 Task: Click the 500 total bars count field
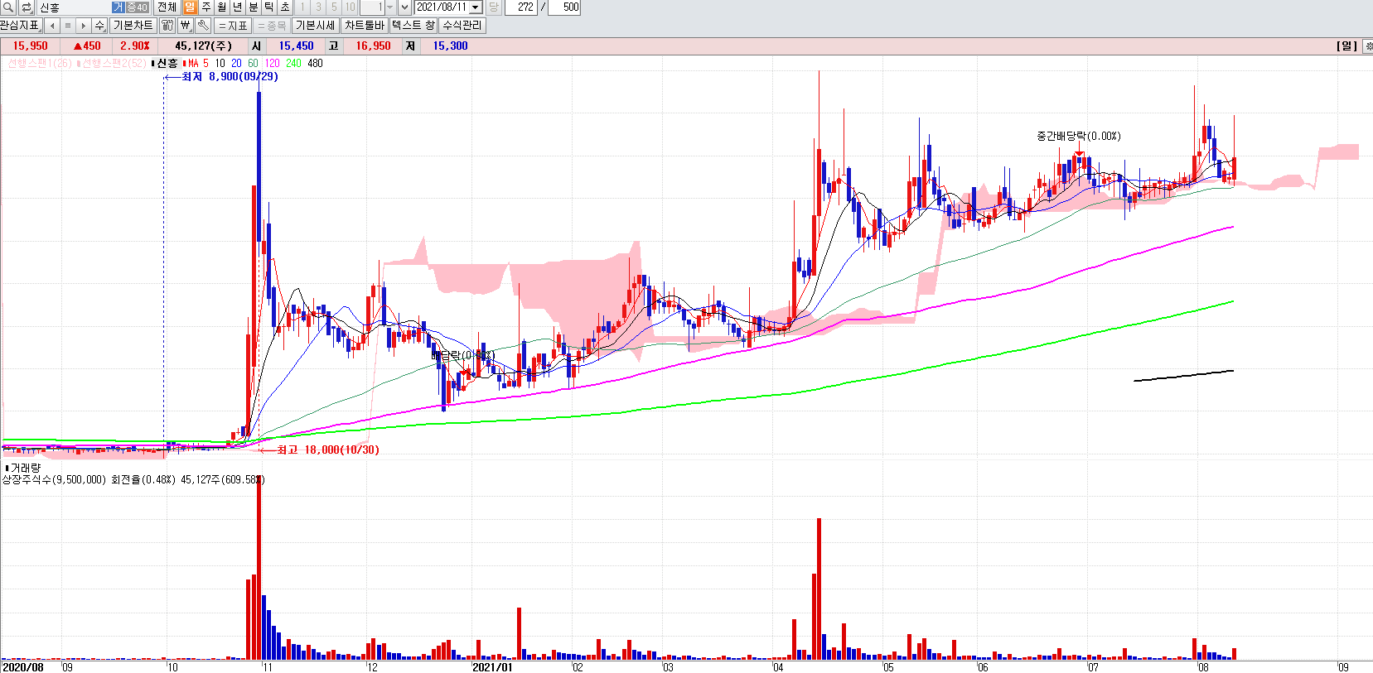point(565,7)
